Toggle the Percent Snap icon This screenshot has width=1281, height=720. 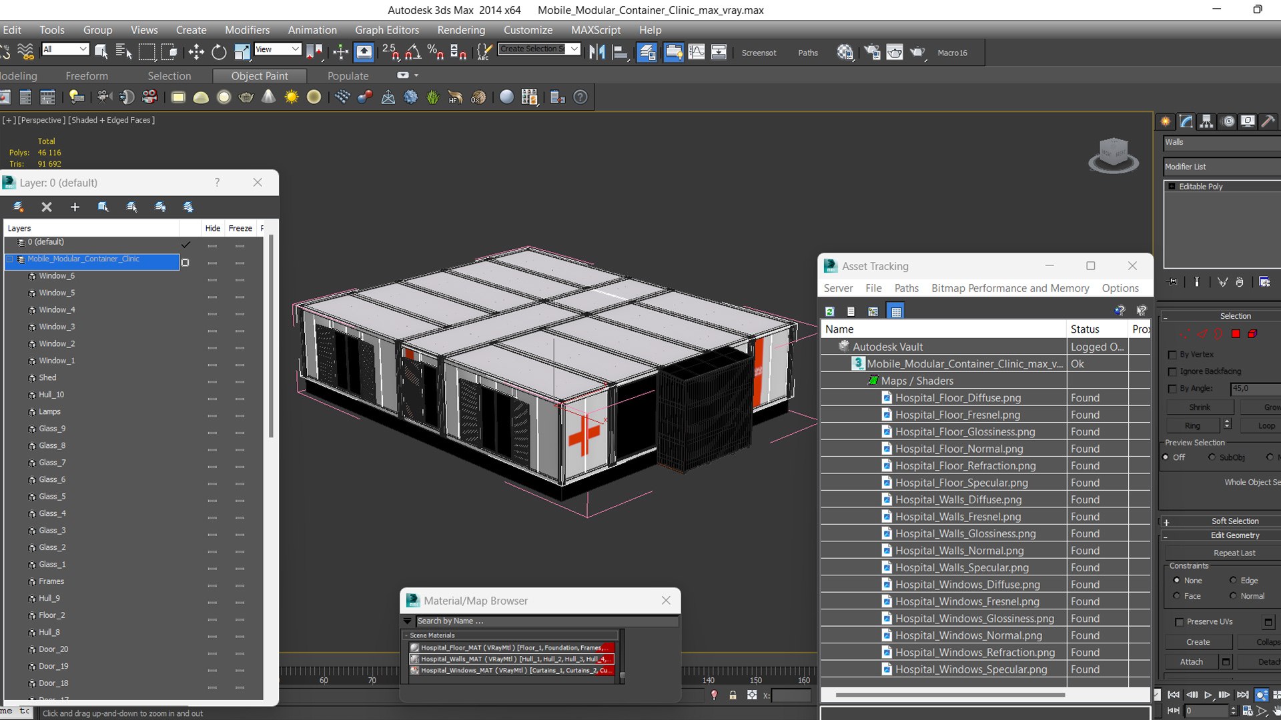point(435,52)
